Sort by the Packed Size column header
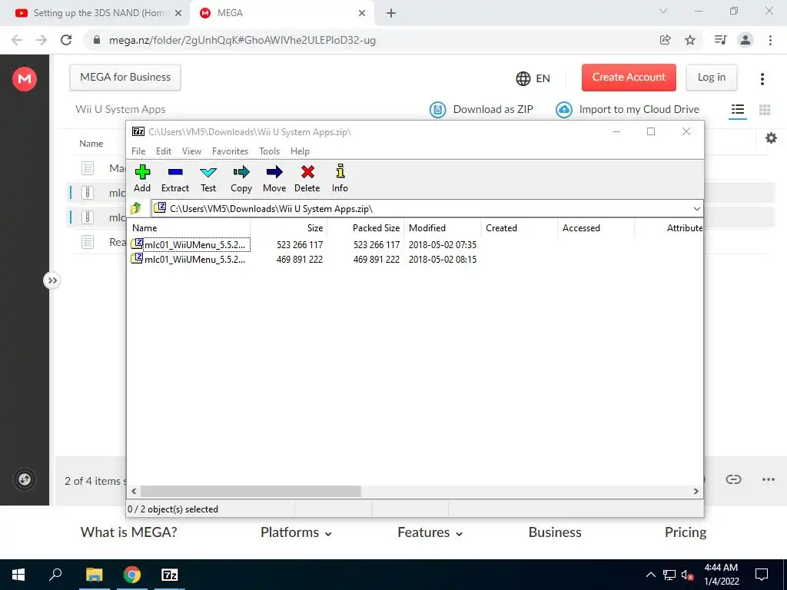This screenshot has height=590, width=787. 365,227
